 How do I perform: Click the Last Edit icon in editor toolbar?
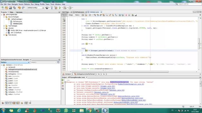tap(83, 15)
